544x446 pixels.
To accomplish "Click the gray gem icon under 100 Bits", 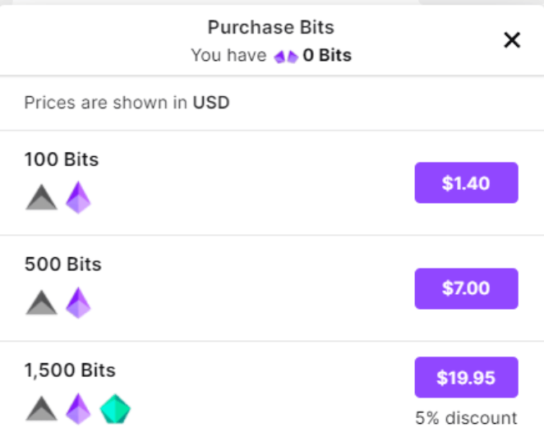I will pyautogui.click(x=42, y=197).
